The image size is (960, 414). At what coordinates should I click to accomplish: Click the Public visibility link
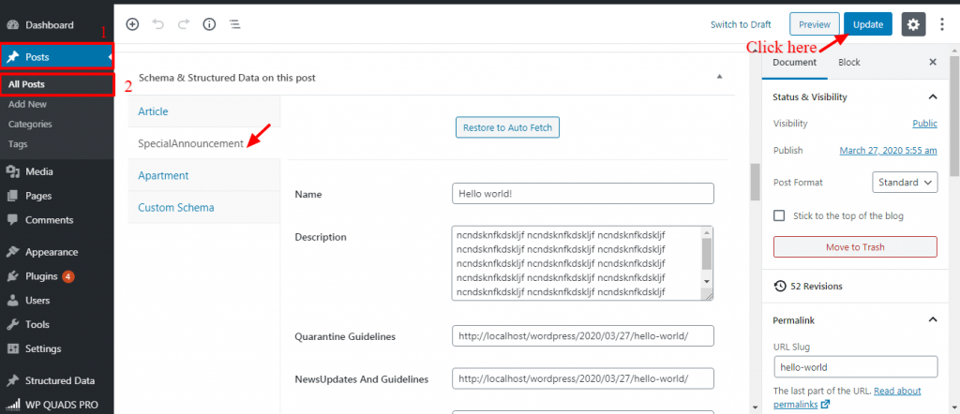click(924, 124)
